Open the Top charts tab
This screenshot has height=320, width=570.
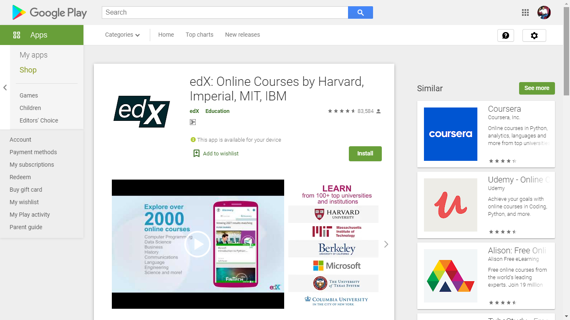coord(199,35)
